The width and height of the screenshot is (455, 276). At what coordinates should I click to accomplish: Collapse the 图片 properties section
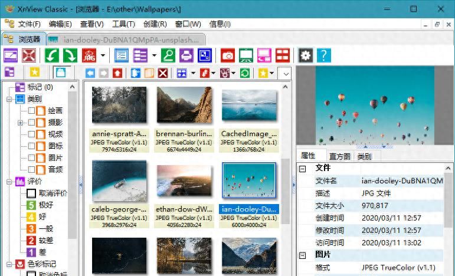[x=302, y=255]
